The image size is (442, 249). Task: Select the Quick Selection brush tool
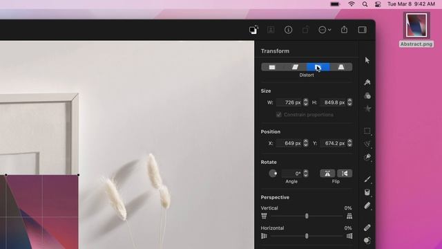click(x=367, y=157)
